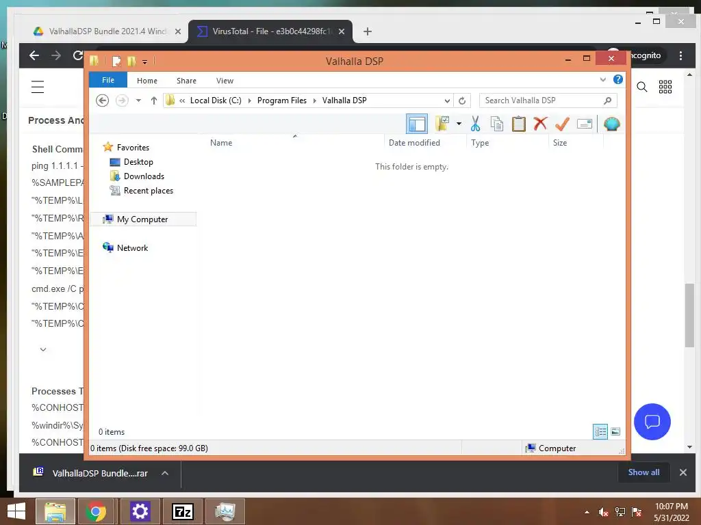701x525 pixels.
Task: Expand the ribbon with the chevron
Action: click(x=602, y=79)
